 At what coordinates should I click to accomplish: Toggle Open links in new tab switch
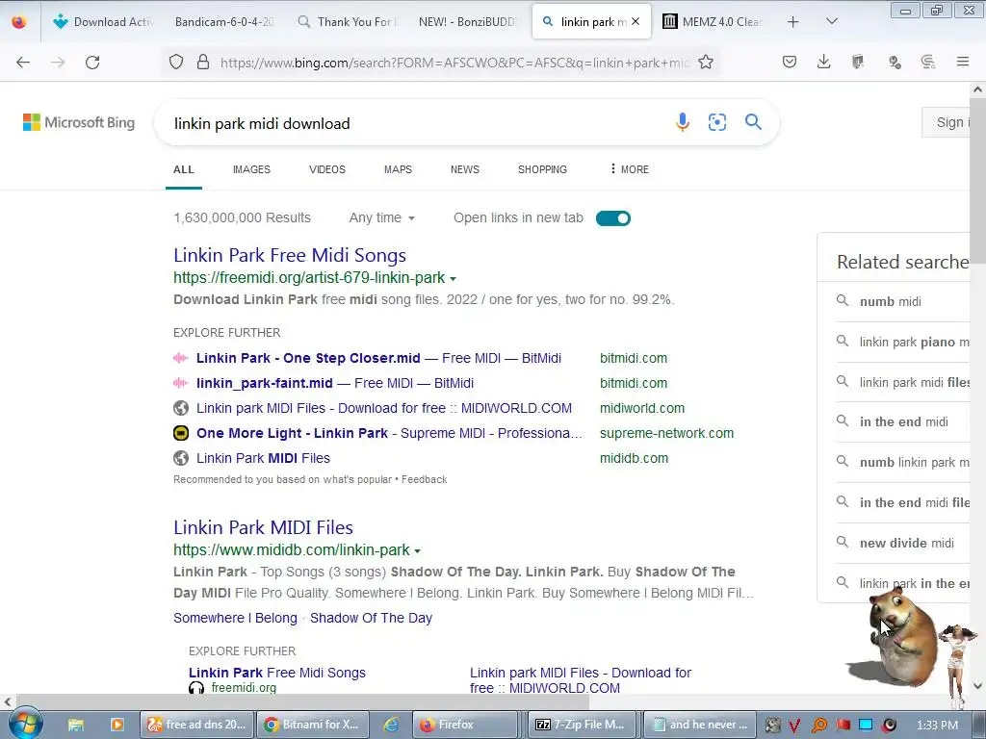point(613,218)
